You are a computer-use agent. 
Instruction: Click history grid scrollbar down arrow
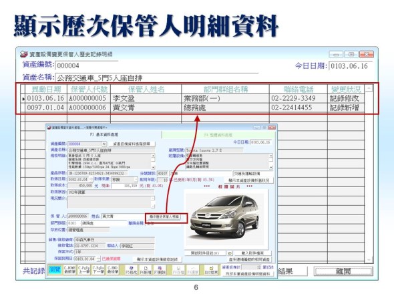click(x=369, y=260)
